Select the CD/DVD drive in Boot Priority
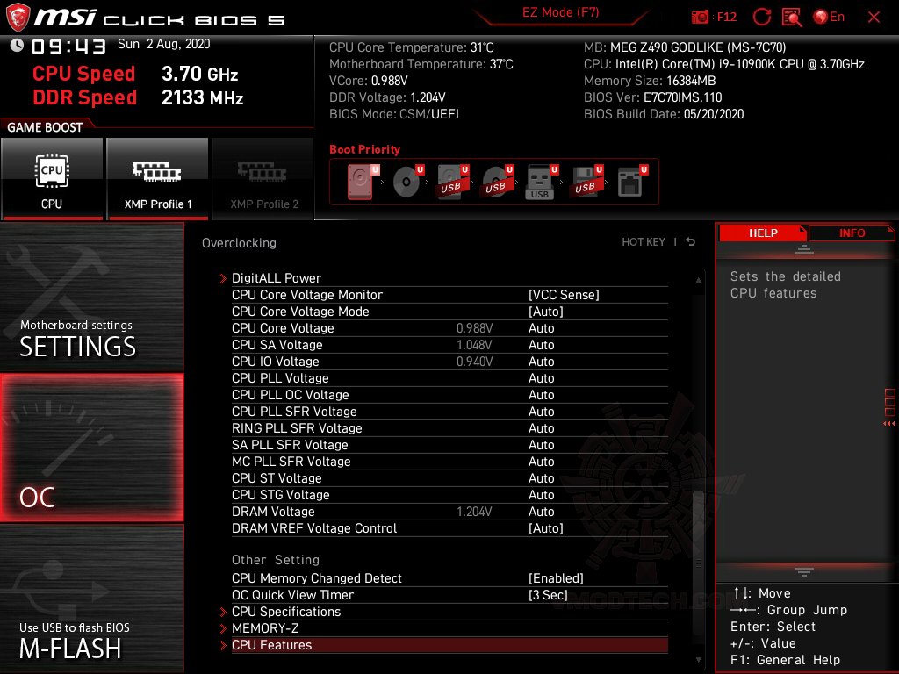This screenshot has height=674, width=899. (405, 180)
